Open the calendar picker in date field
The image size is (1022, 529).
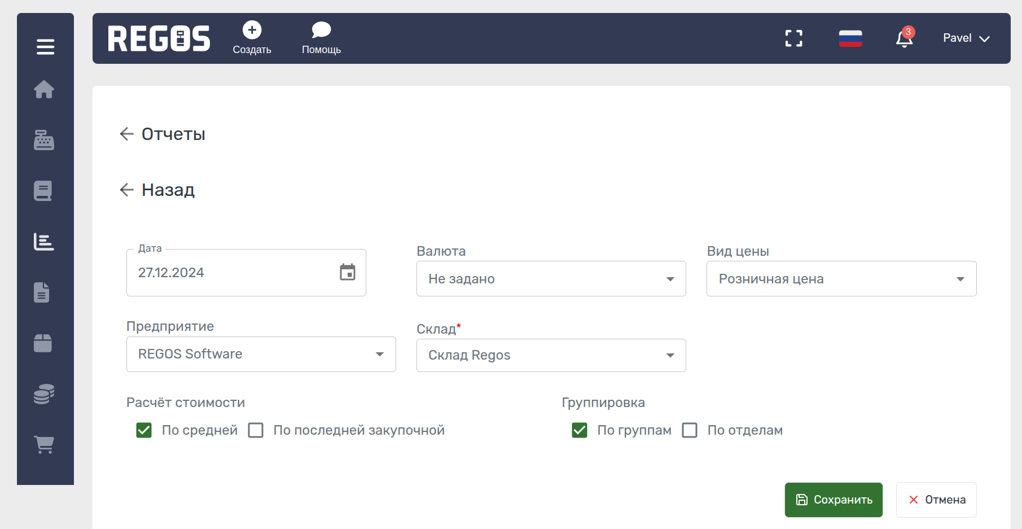tap(348, 272)
